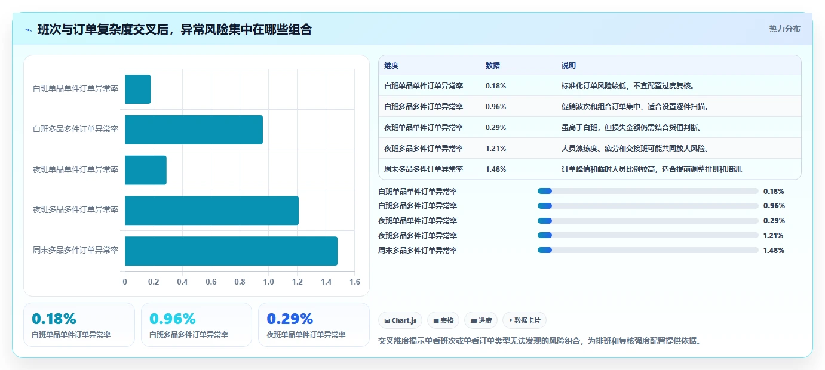
Task: Click the 周末多品多件 bar in the chart
Action: tap(231, 251)
